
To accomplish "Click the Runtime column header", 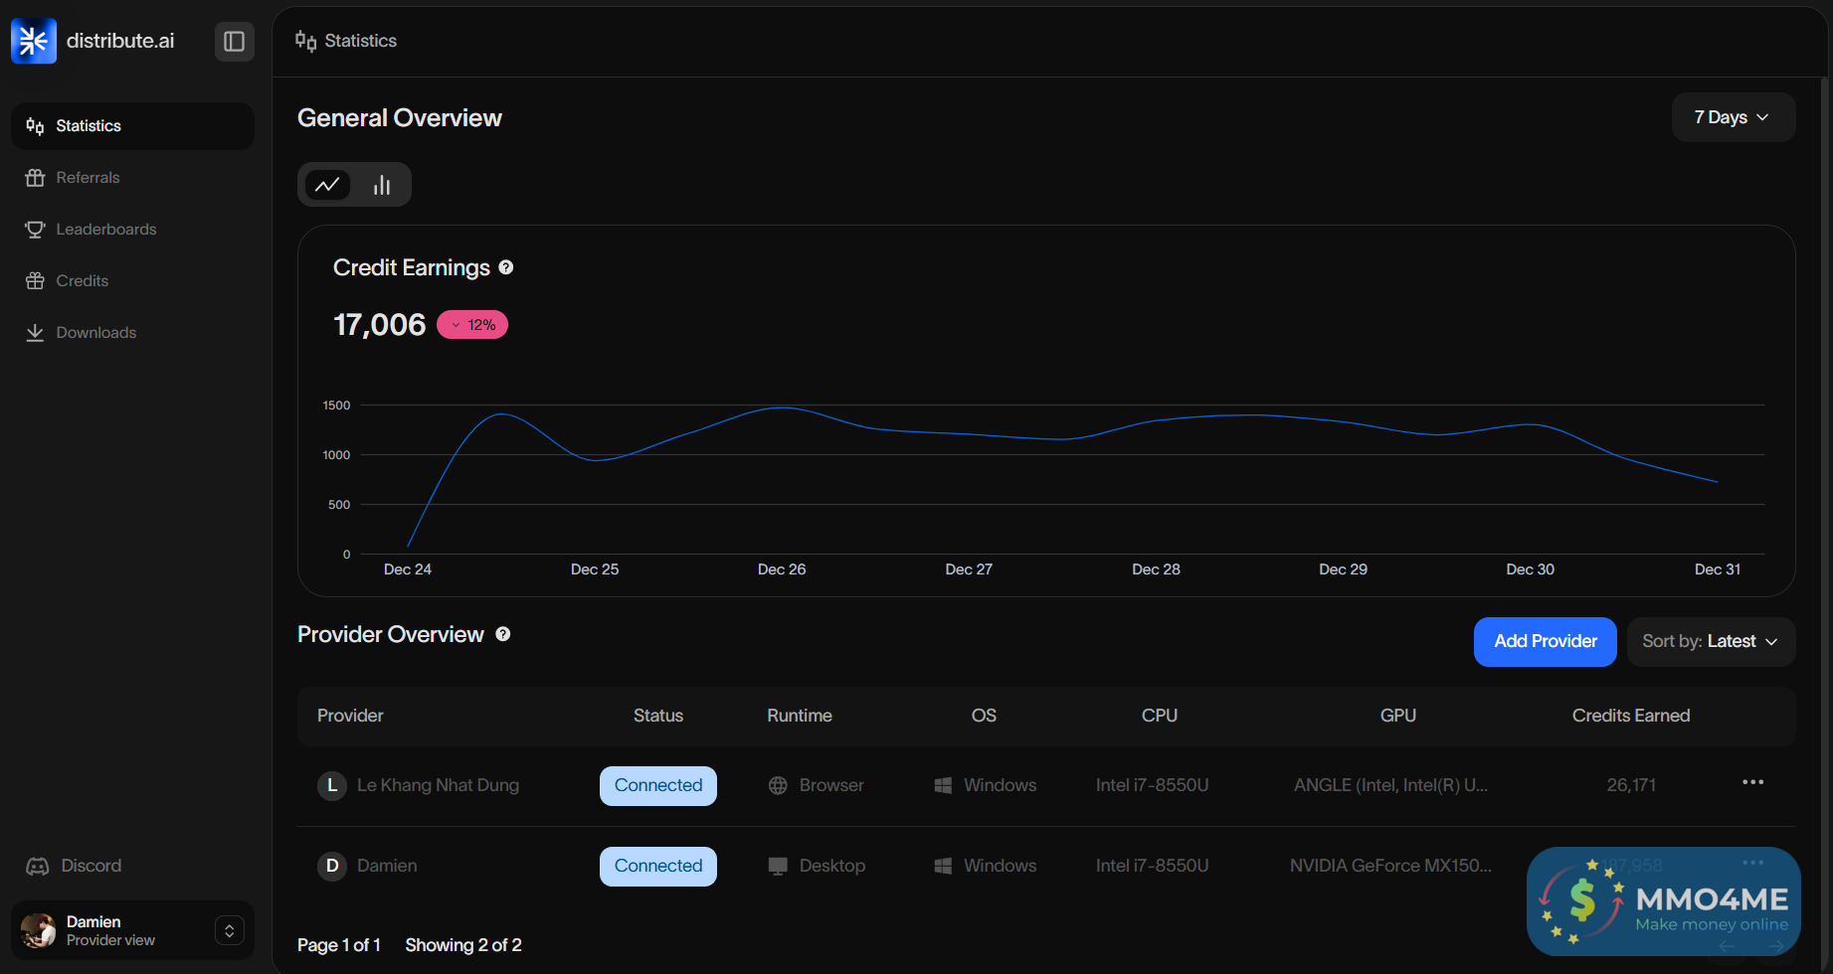I will (800, 716).
